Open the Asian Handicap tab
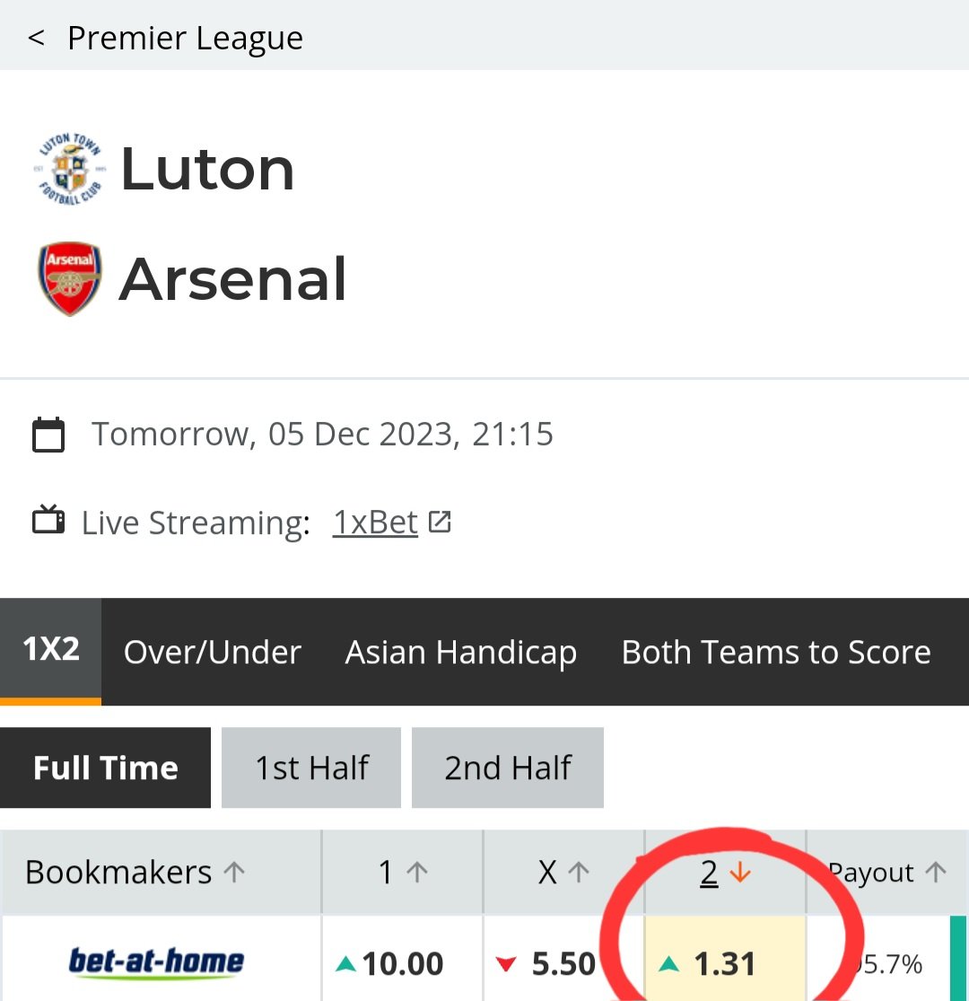The image size is (969, 1001). (461, 653)
